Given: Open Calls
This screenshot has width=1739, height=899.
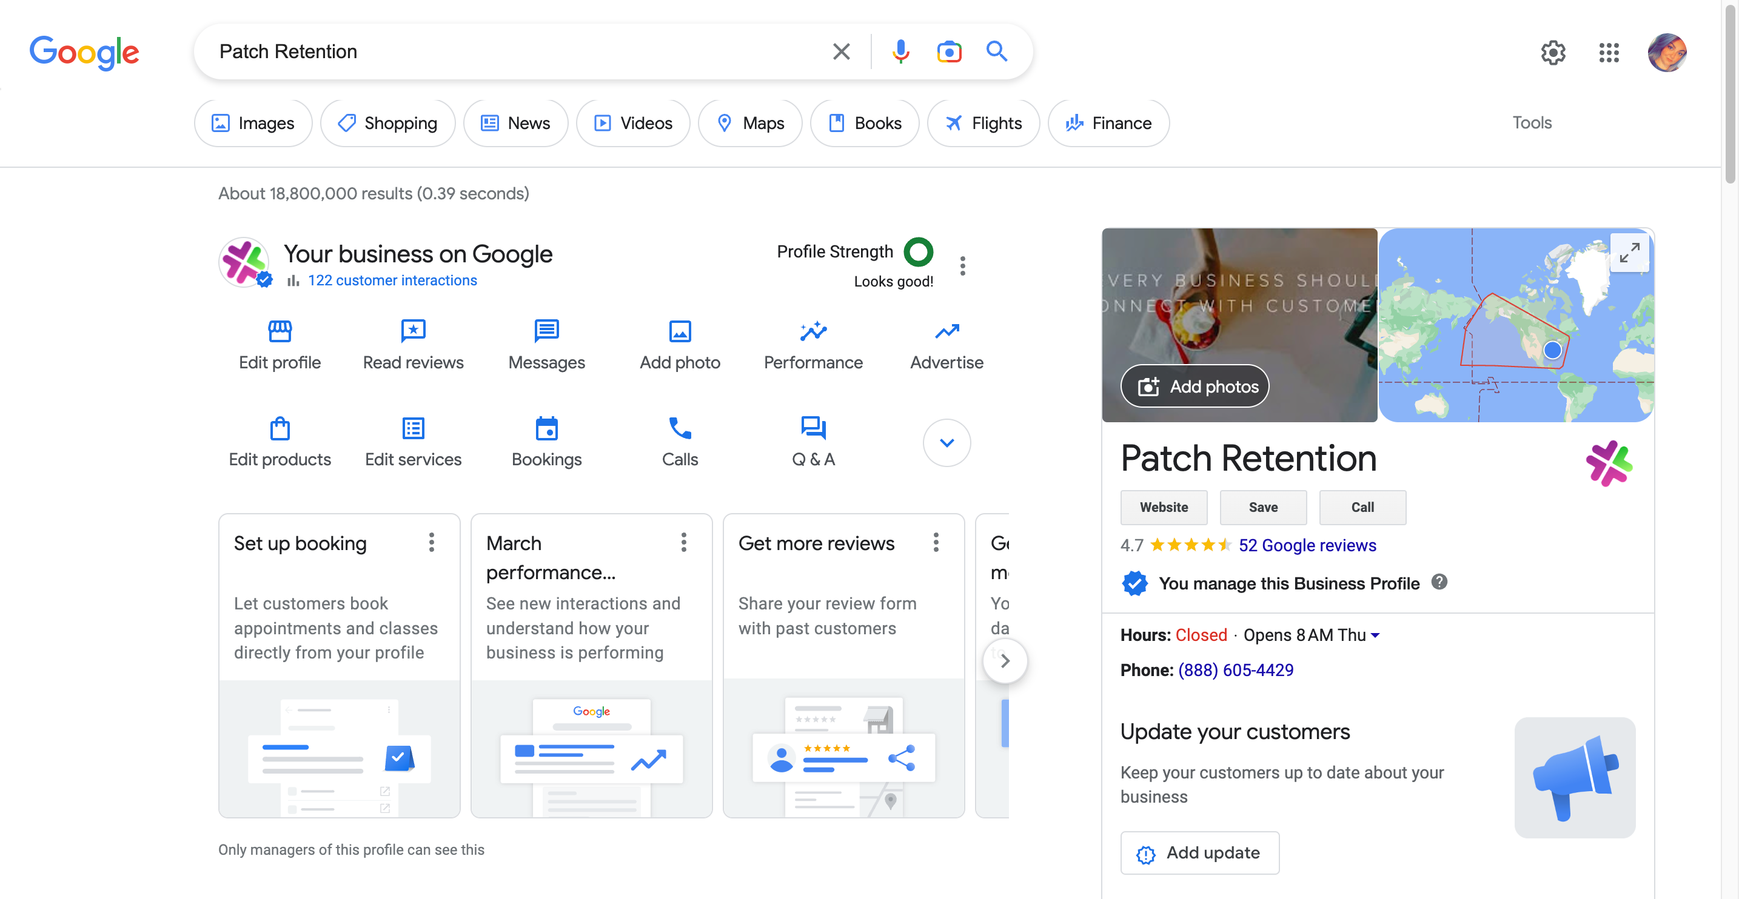Looking at the screenshot, I should (680, 442).
